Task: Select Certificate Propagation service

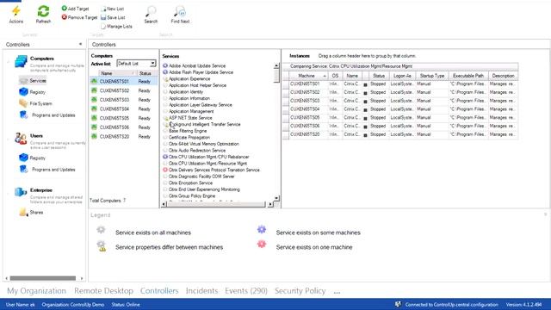Action: [187, 138]
